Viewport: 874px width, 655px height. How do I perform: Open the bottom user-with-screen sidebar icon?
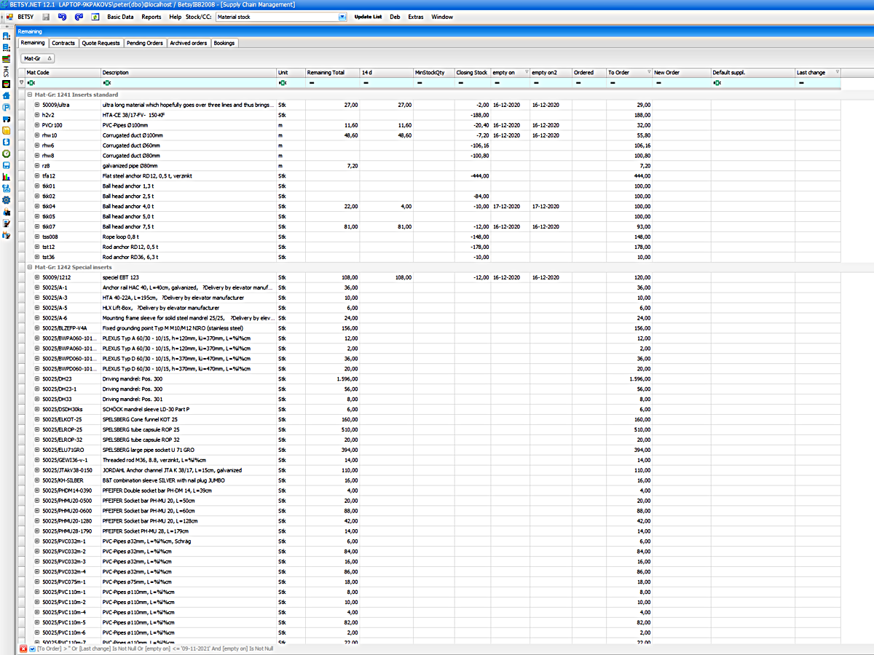point(7,235)
